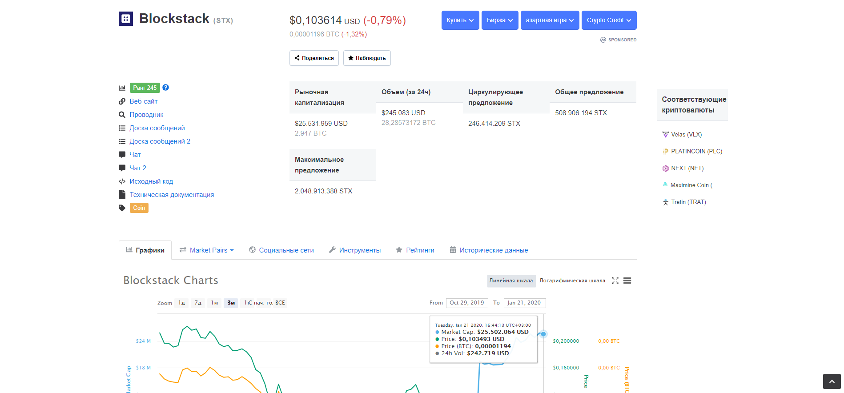Click the To date field
Viewport: 844px width, 393px height.
pyautogui.click(x=525, y=303)
